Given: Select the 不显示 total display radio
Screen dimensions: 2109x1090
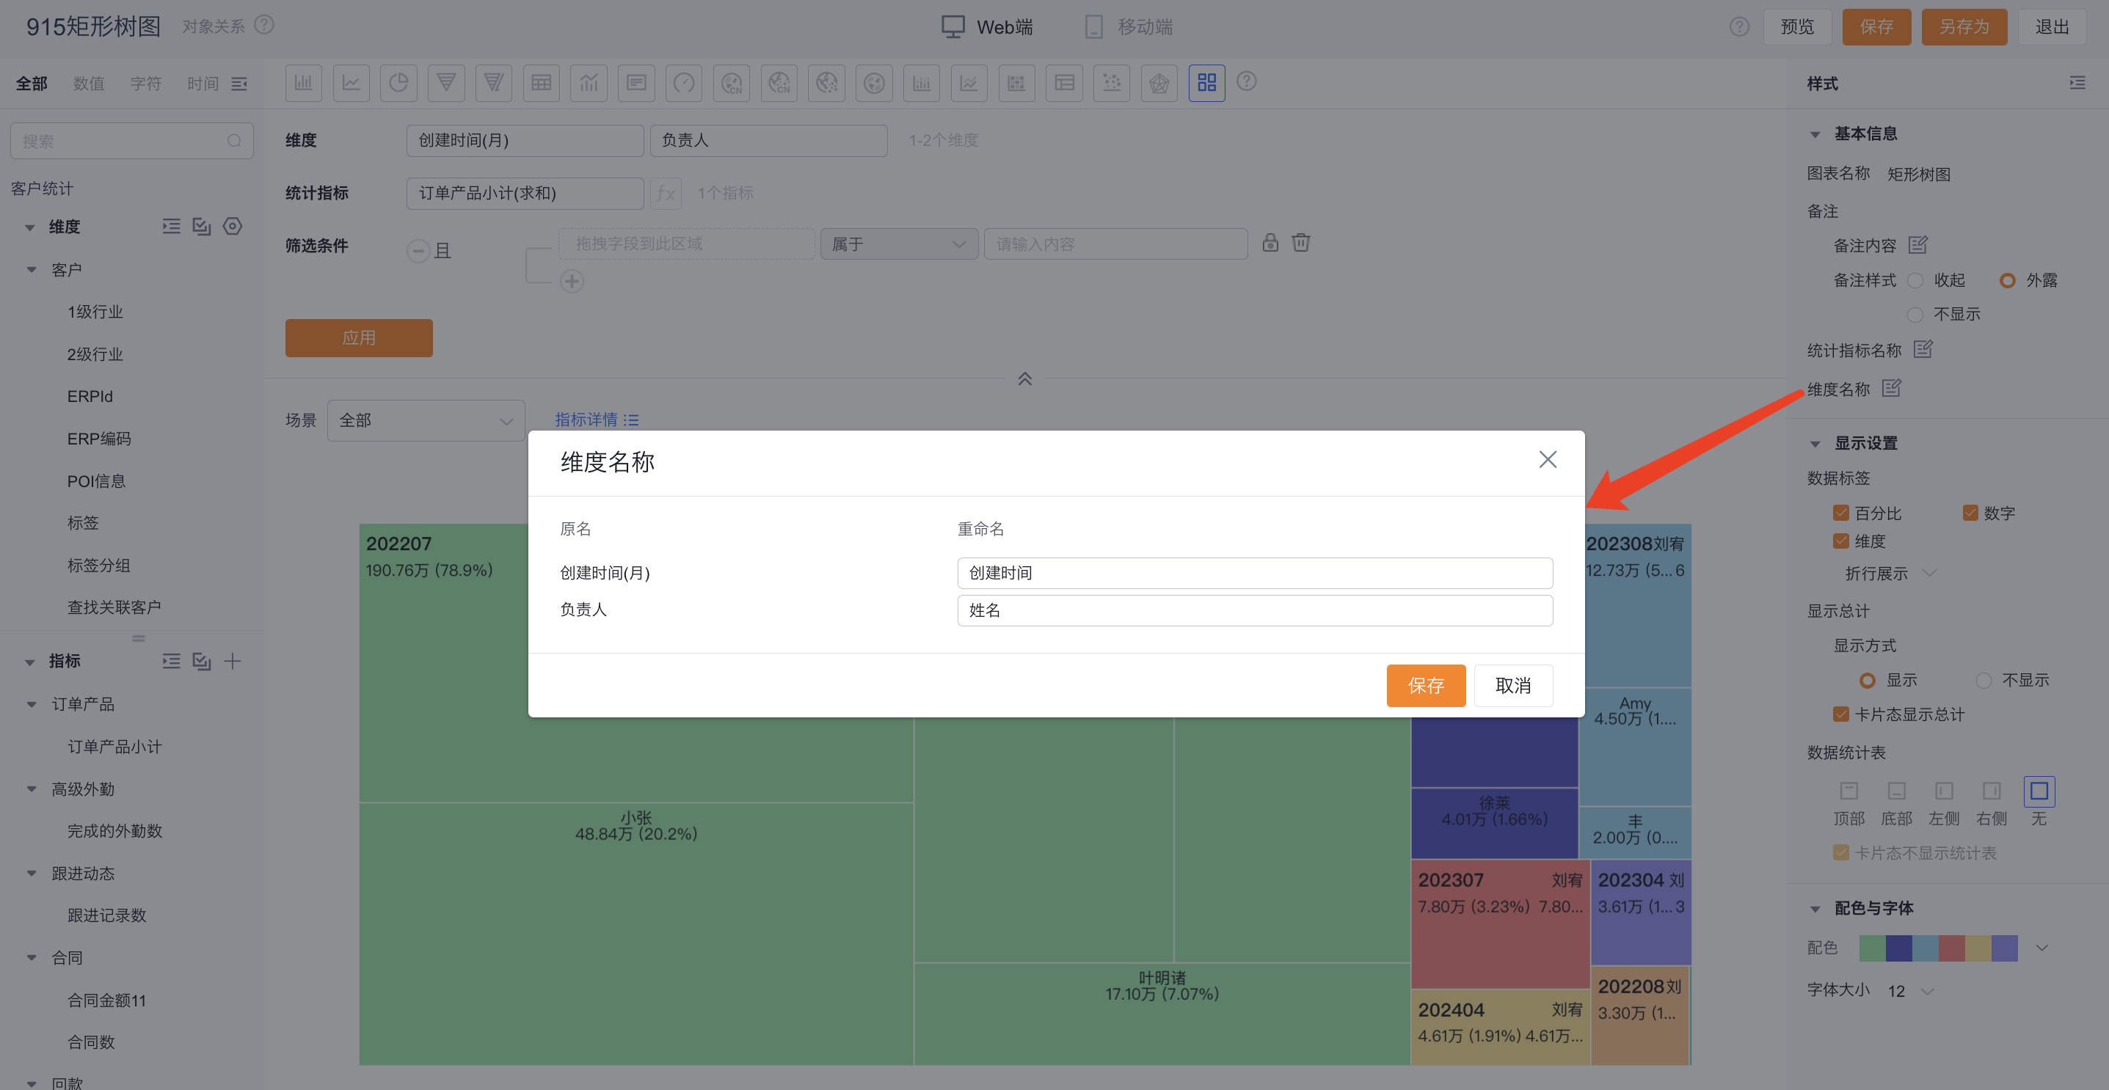Looking at the screenshot, I should [1984, 680].
